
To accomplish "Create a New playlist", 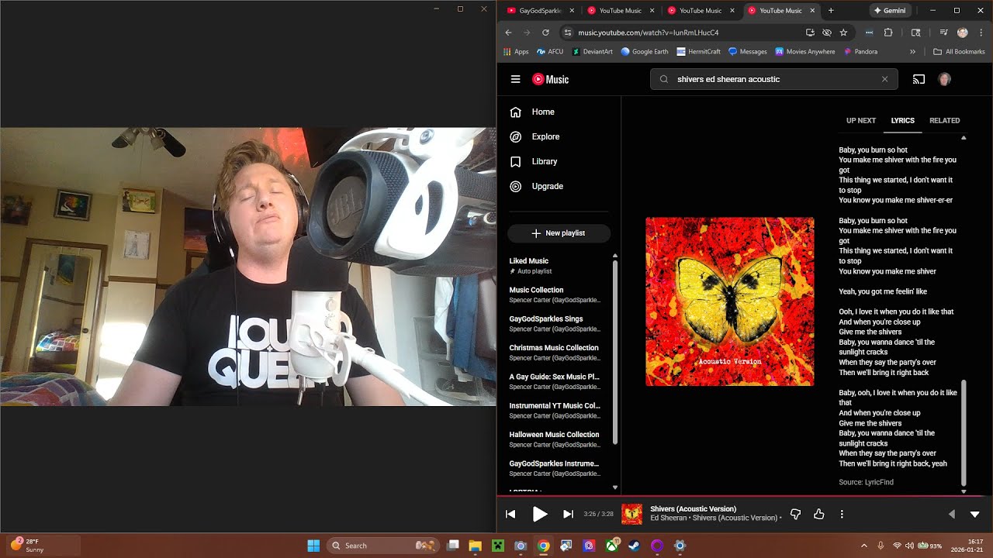I will pyautogui.click(x=559, y=233).
